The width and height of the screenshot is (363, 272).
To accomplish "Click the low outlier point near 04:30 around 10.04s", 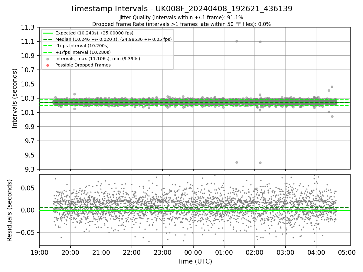I will tap(332, 116).
